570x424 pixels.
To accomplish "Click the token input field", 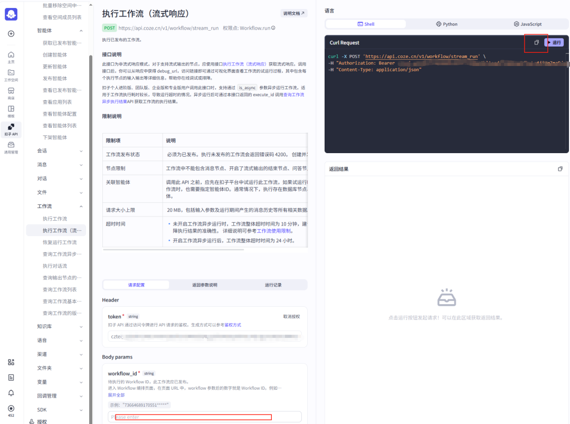I will click(x=205, y=336).
